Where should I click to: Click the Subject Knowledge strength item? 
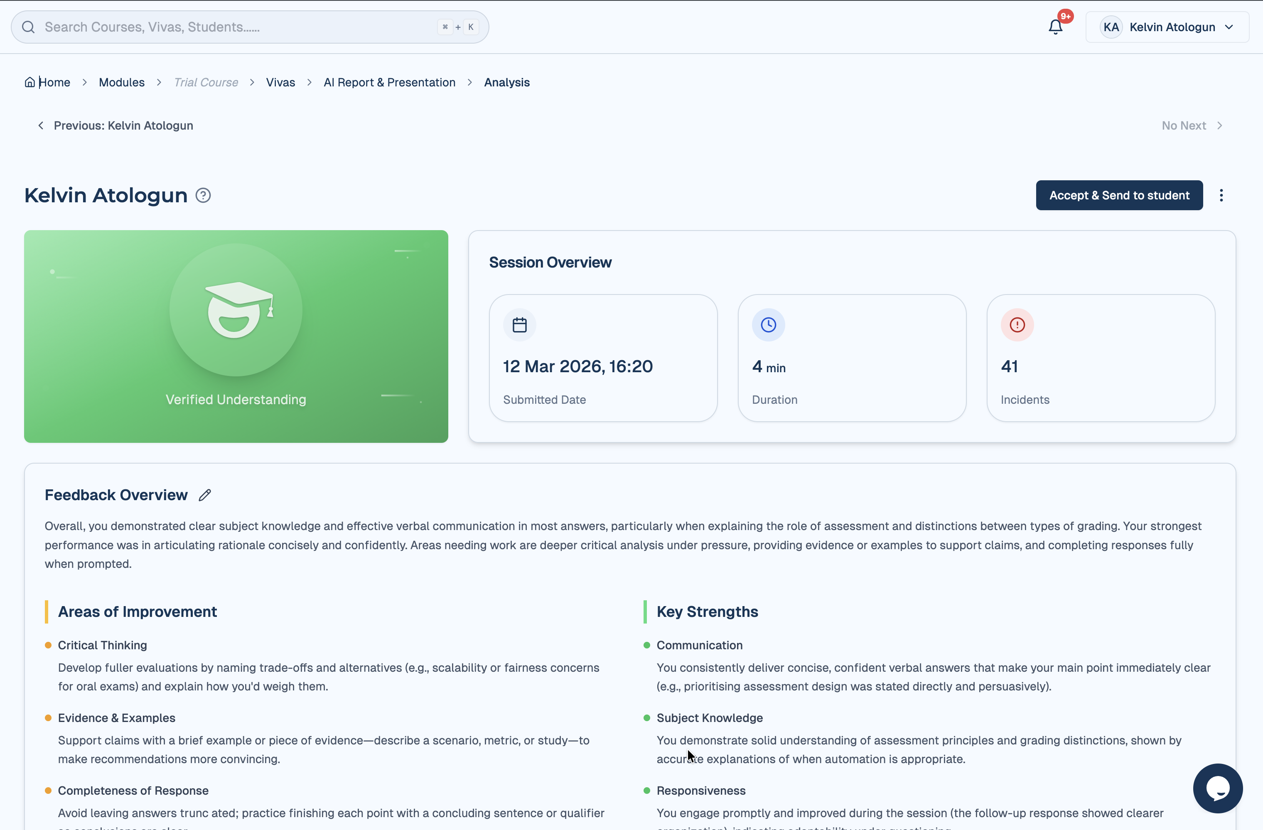[x=710, y=718]
